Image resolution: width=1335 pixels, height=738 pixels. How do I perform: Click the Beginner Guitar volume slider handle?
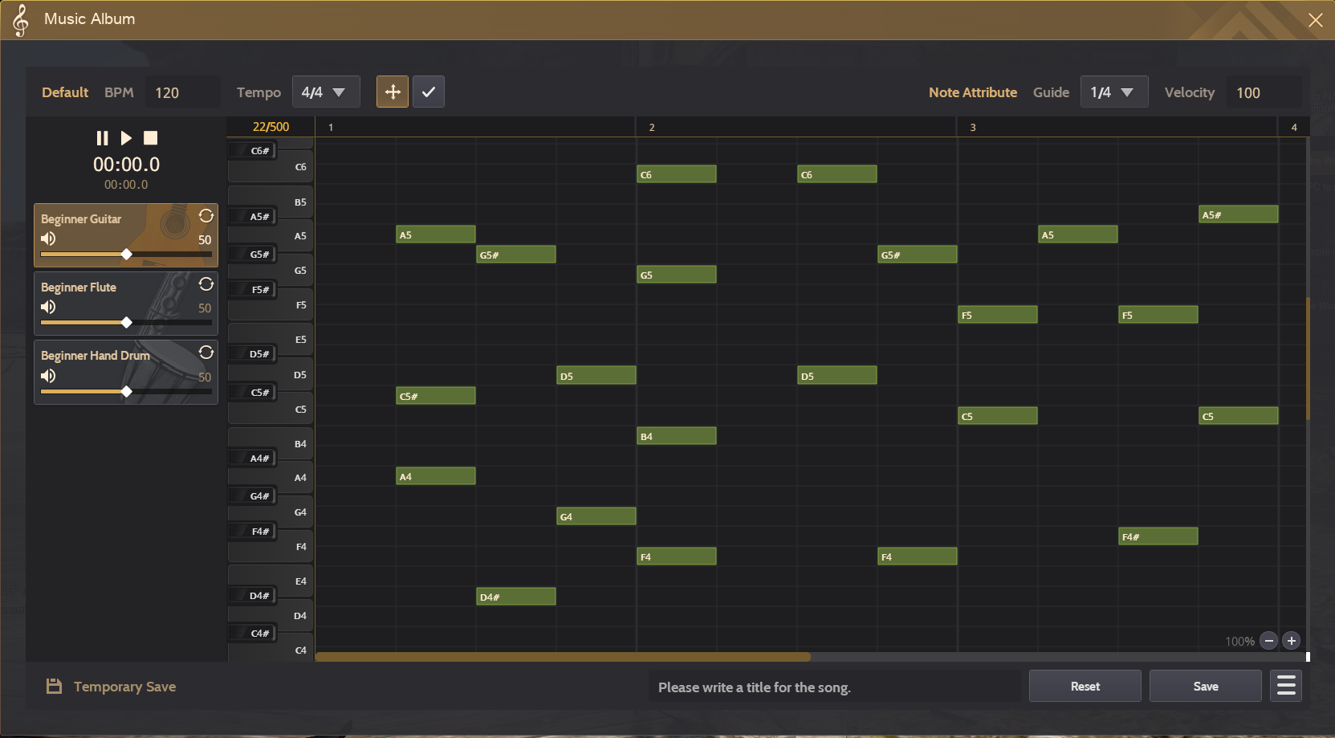coord(126,255)
